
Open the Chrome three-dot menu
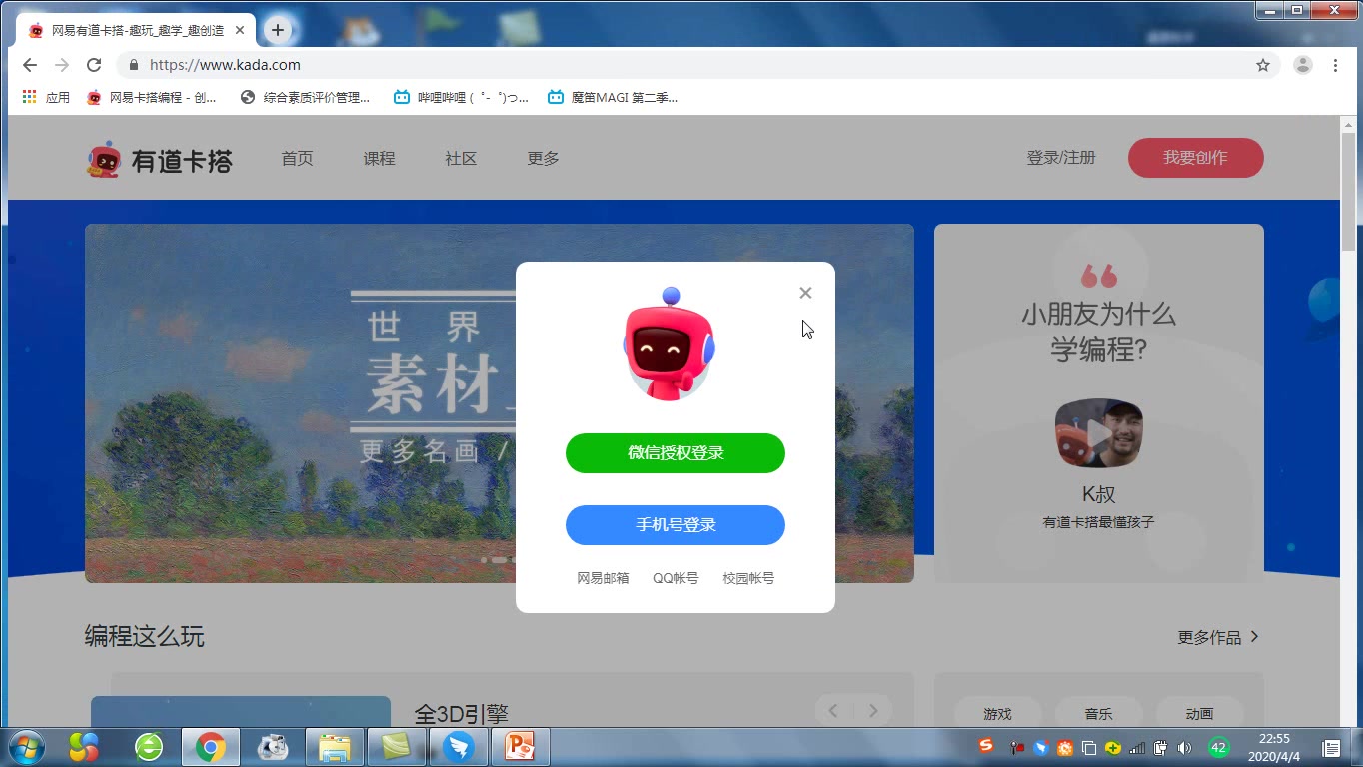1335,65
